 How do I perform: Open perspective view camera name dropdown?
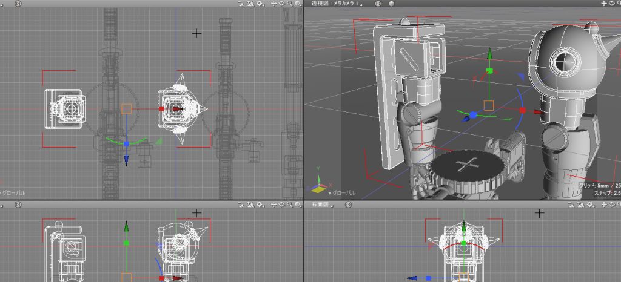click(337, 4)
